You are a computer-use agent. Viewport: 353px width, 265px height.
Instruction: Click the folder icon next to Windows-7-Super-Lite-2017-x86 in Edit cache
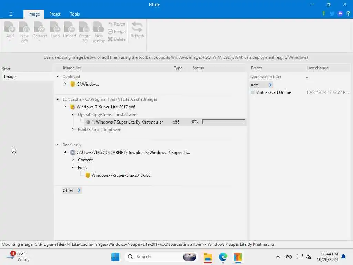[x=72, y=107]
